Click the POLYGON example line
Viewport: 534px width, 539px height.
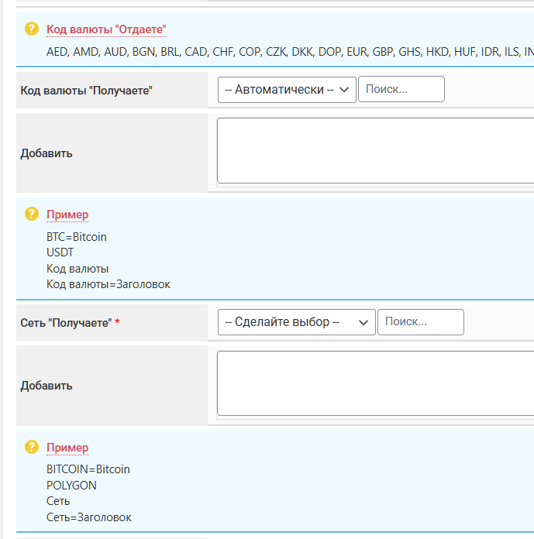tap(71, 486)
